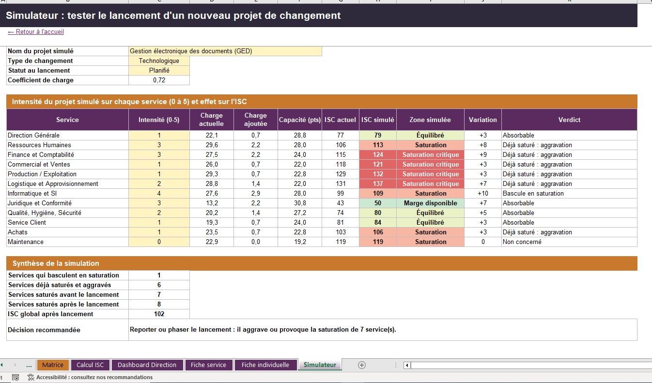Select Services qui basculent en saturation label
652x383 pixels.
pyautogui.click(x=67, y=276)
